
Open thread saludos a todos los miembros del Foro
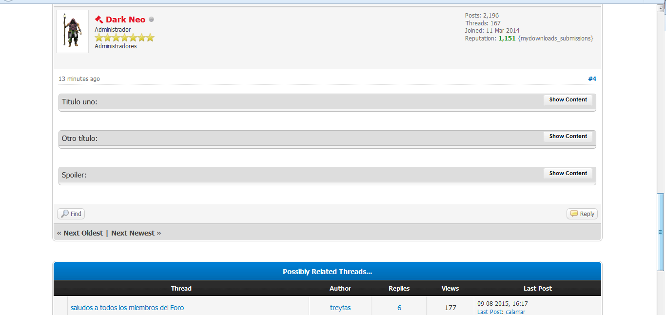(x=127, y=308)
